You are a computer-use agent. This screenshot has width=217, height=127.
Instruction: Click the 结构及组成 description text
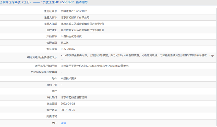(137, 57)
